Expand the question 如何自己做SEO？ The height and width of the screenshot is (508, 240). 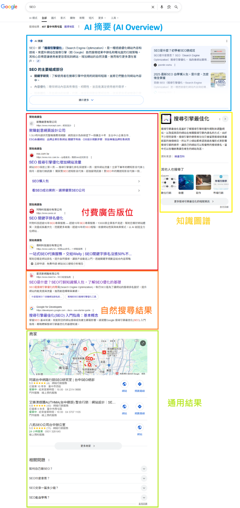(144, 469)
